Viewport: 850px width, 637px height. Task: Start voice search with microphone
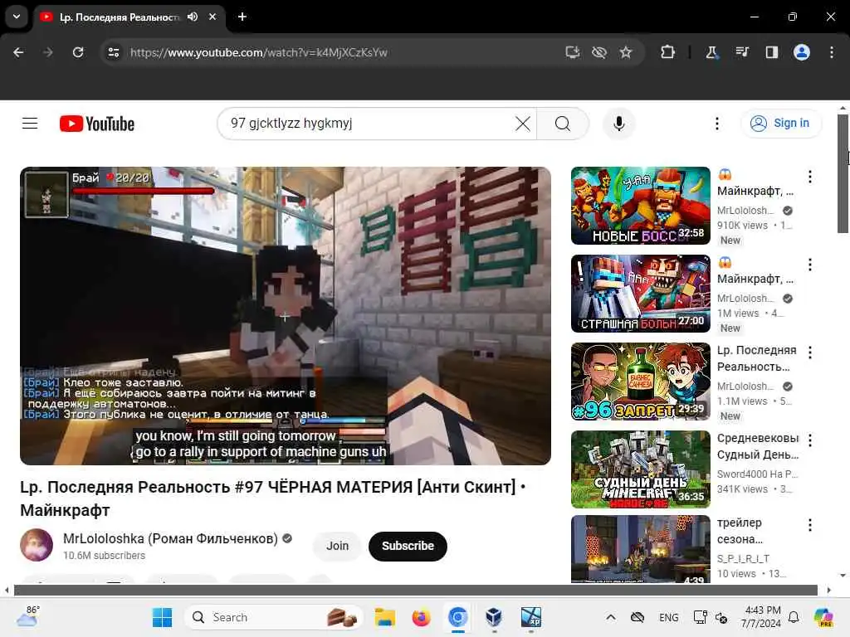618,124
